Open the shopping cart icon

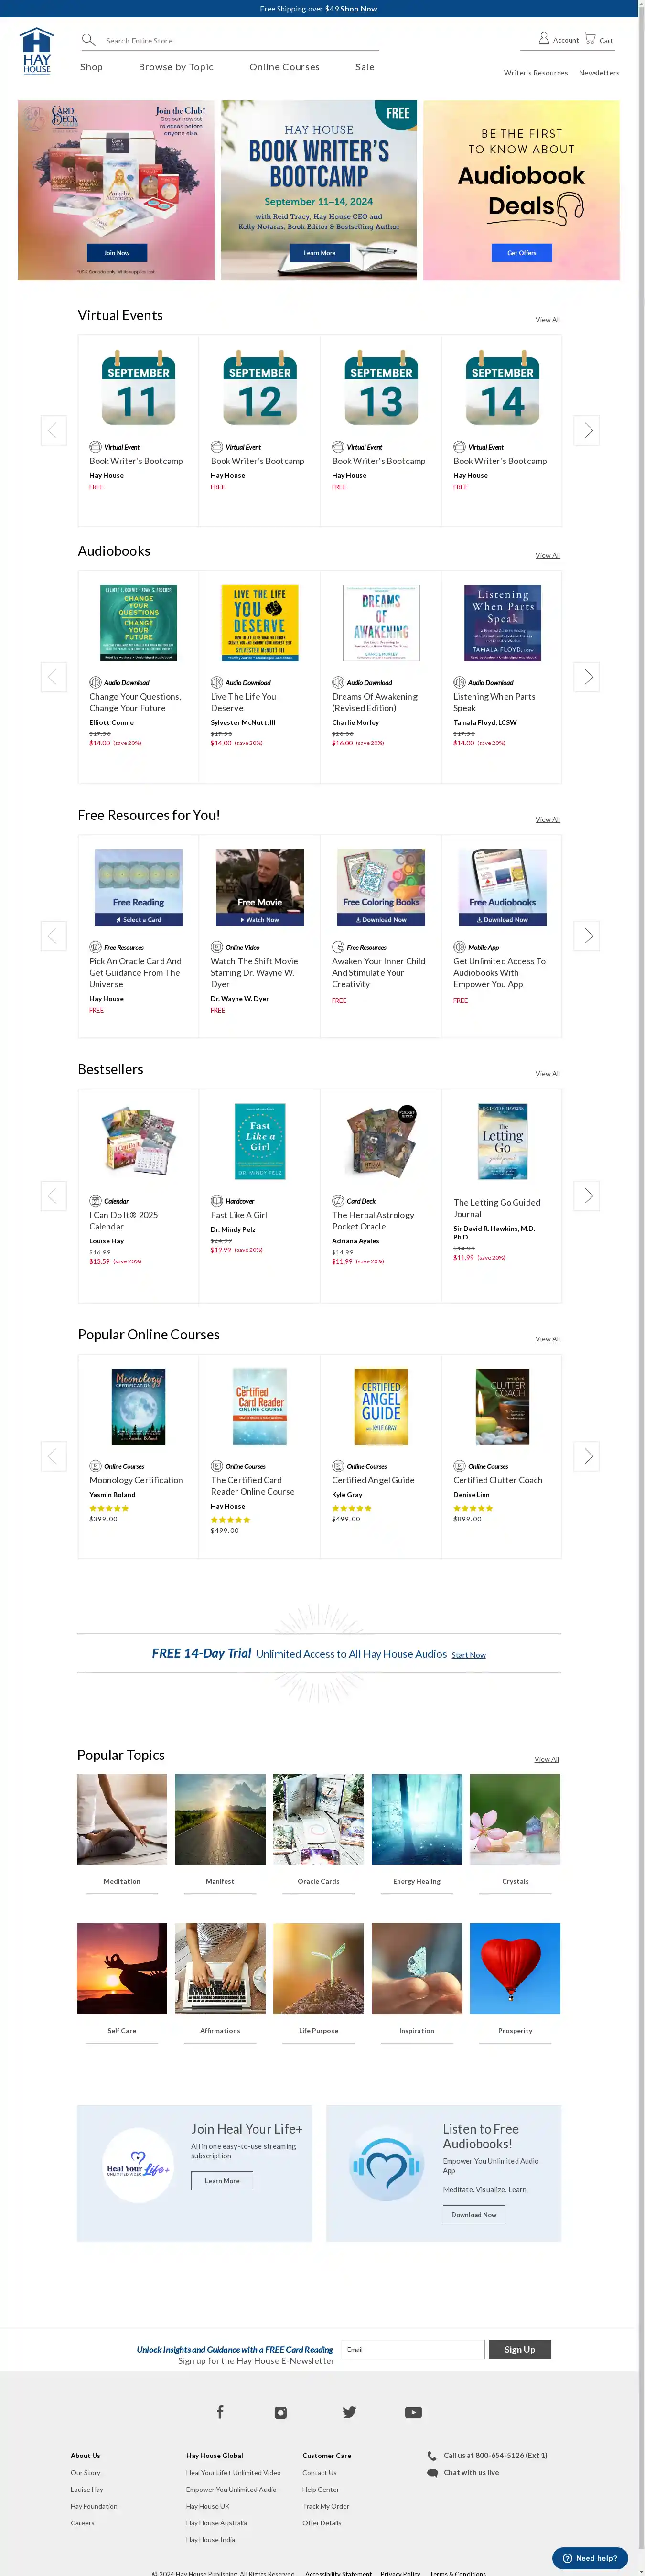(590, 39)
